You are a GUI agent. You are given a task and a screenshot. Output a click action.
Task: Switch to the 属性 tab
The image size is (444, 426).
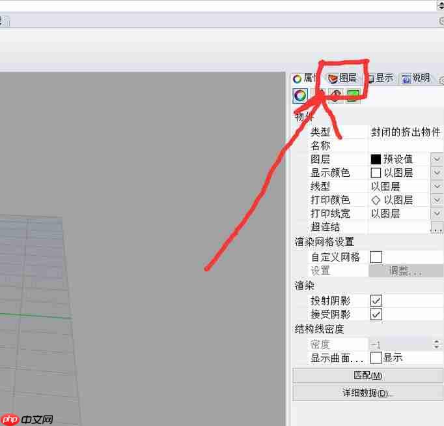click(305, 78)
